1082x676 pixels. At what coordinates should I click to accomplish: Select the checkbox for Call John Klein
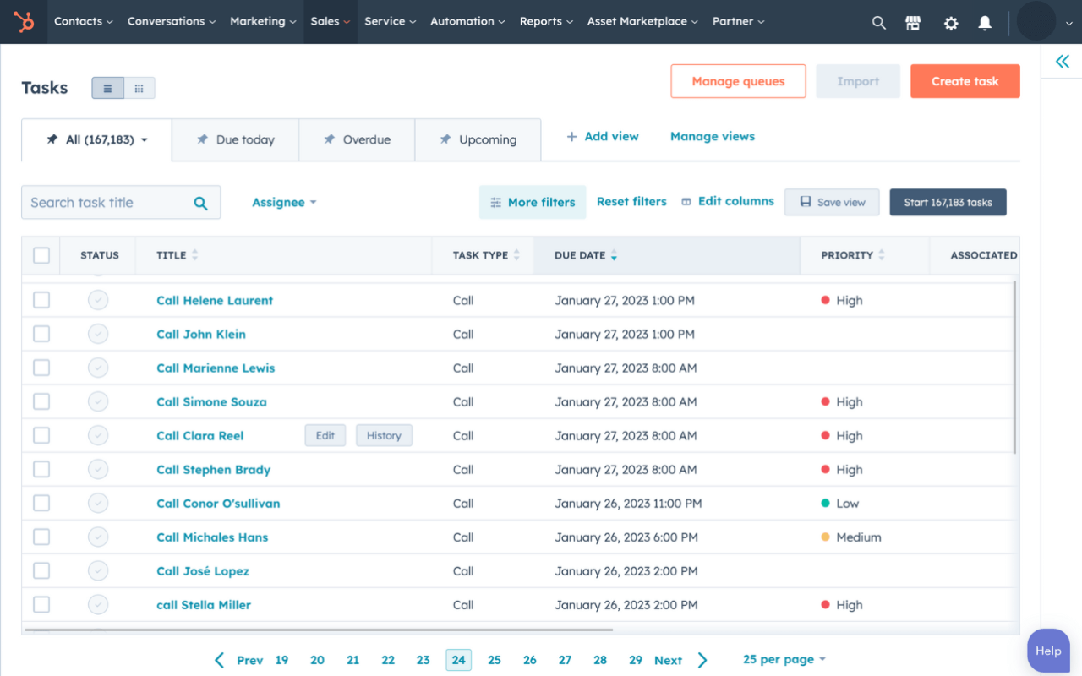tap(41, 334)
